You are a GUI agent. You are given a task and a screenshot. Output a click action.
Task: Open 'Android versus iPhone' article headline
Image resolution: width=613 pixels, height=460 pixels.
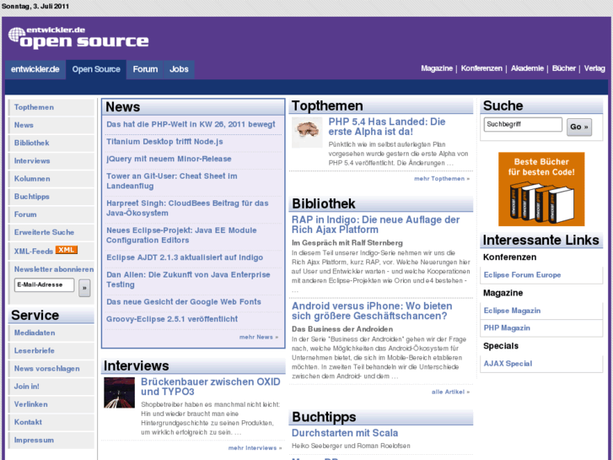[372, 311]
